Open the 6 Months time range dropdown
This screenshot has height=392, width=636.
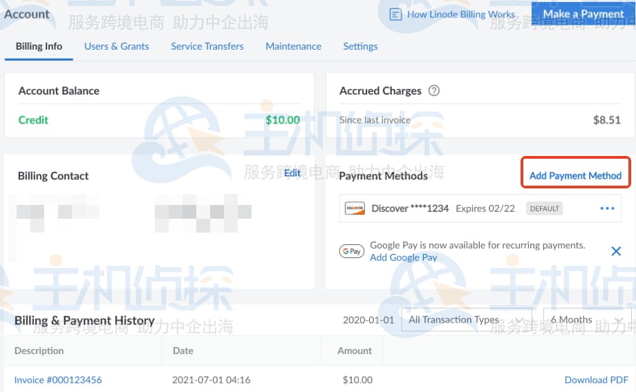587,320
